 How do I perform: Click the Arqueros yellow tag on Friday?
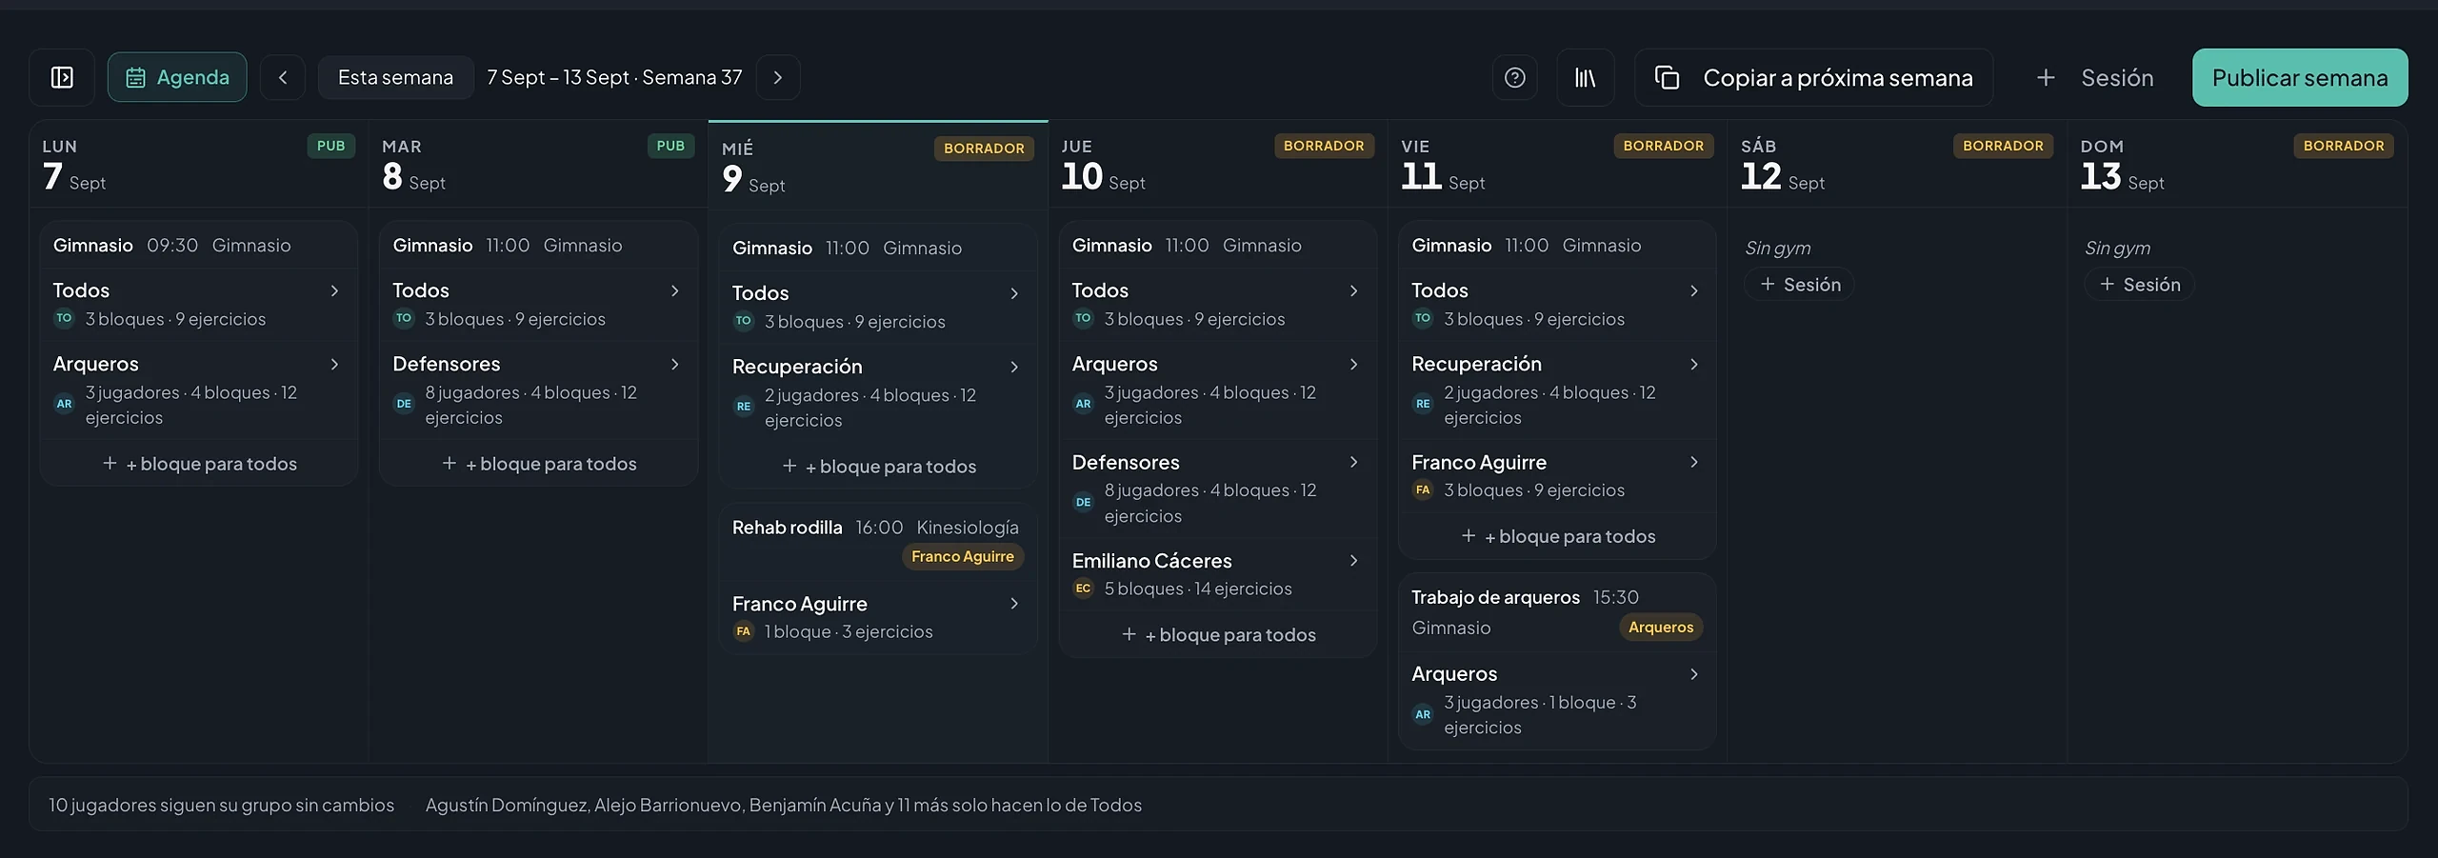[x=1660, y=627]
